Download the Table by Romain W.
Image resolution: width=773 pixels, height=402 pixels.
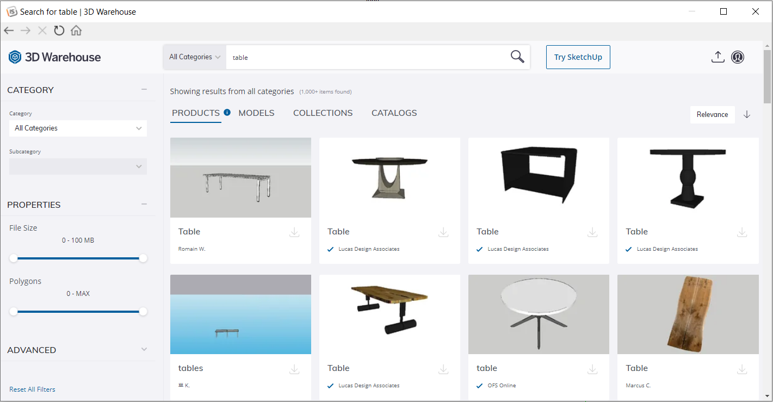(294, 232)
